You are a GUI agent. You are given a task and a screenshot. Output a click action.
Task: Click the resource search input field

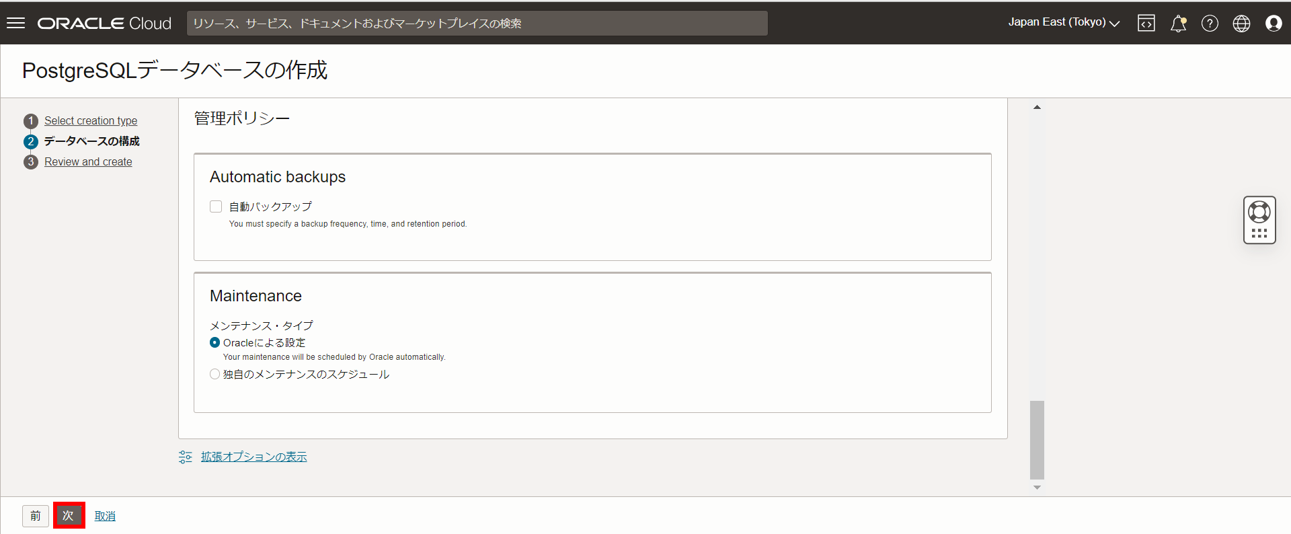477,24
